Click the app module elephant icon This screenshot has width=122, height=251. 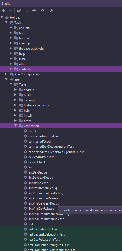click(11, 79)
